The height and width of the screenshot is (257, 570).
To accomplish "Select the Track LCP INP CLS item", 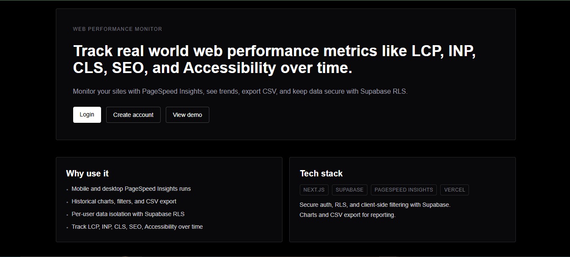I will point(137,227).
